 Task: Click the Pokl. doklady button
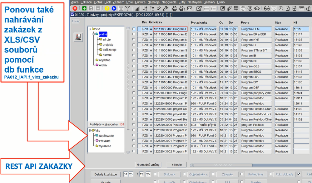click(x=284, y=174)
